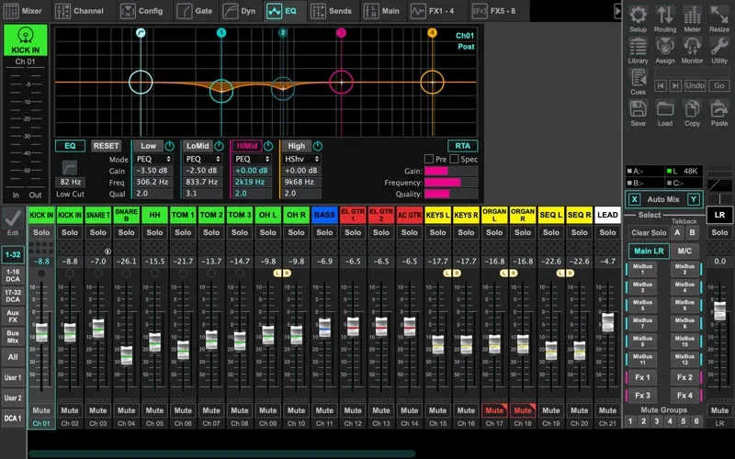Open the HiMid band Mode PEQ dropdown

252,159
